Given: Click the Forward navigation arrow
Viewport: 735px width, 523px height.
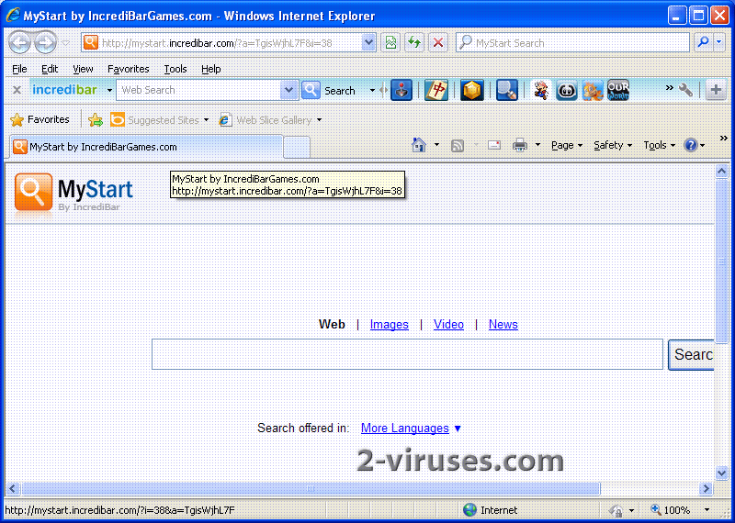Looking at the screenshot, I should [x=45, y=42].
